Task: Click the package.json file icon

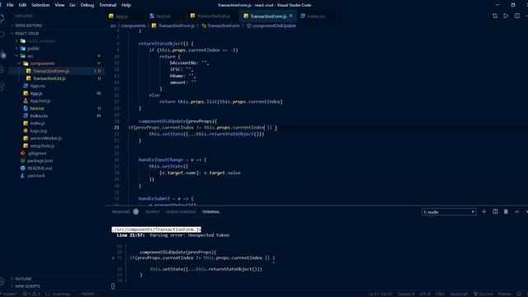Action: point(22,161)
